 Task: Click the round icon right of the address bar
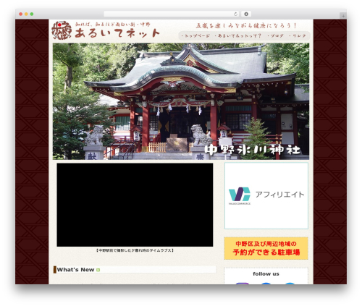point(246,14)
